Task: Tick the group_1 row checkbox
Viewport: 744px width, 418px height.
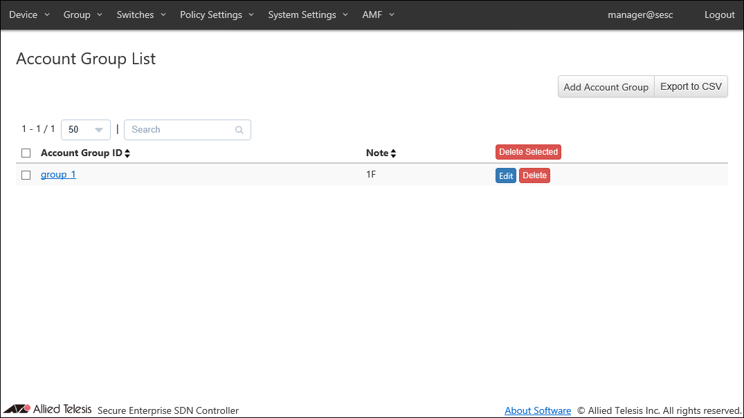Action: click(x=26, y=175)
